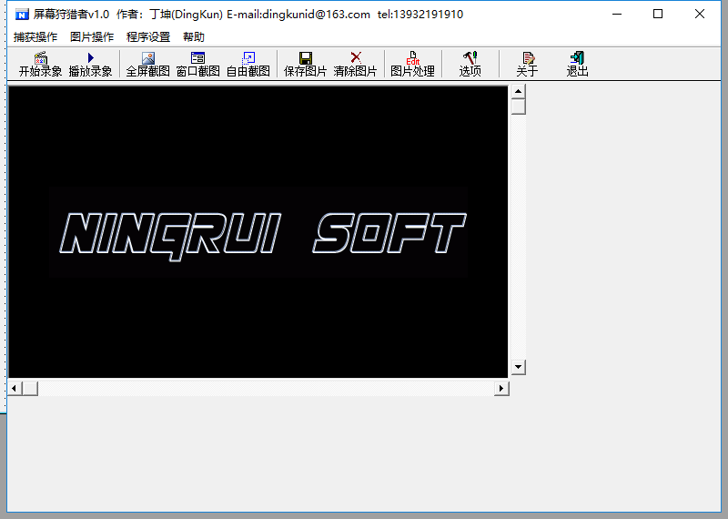Open the 捕获操作 menu
This screenshot has height=519, width=728.
(35, 37)
